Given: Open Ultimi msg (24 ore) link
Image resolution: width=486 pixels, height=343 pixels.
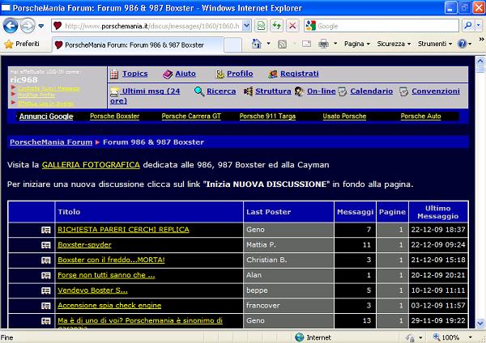Looking at the screenshot, I should tap(145, 95).
